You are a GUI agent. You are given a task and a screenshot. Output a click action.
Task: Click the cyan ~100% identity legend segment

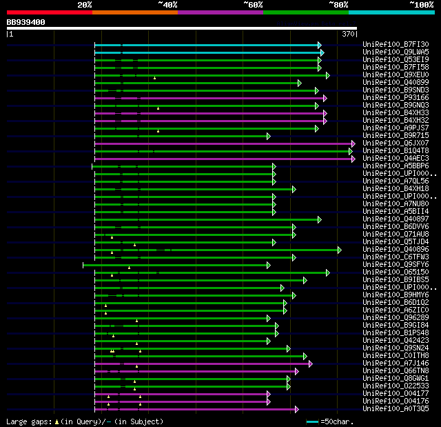(391, 12)
